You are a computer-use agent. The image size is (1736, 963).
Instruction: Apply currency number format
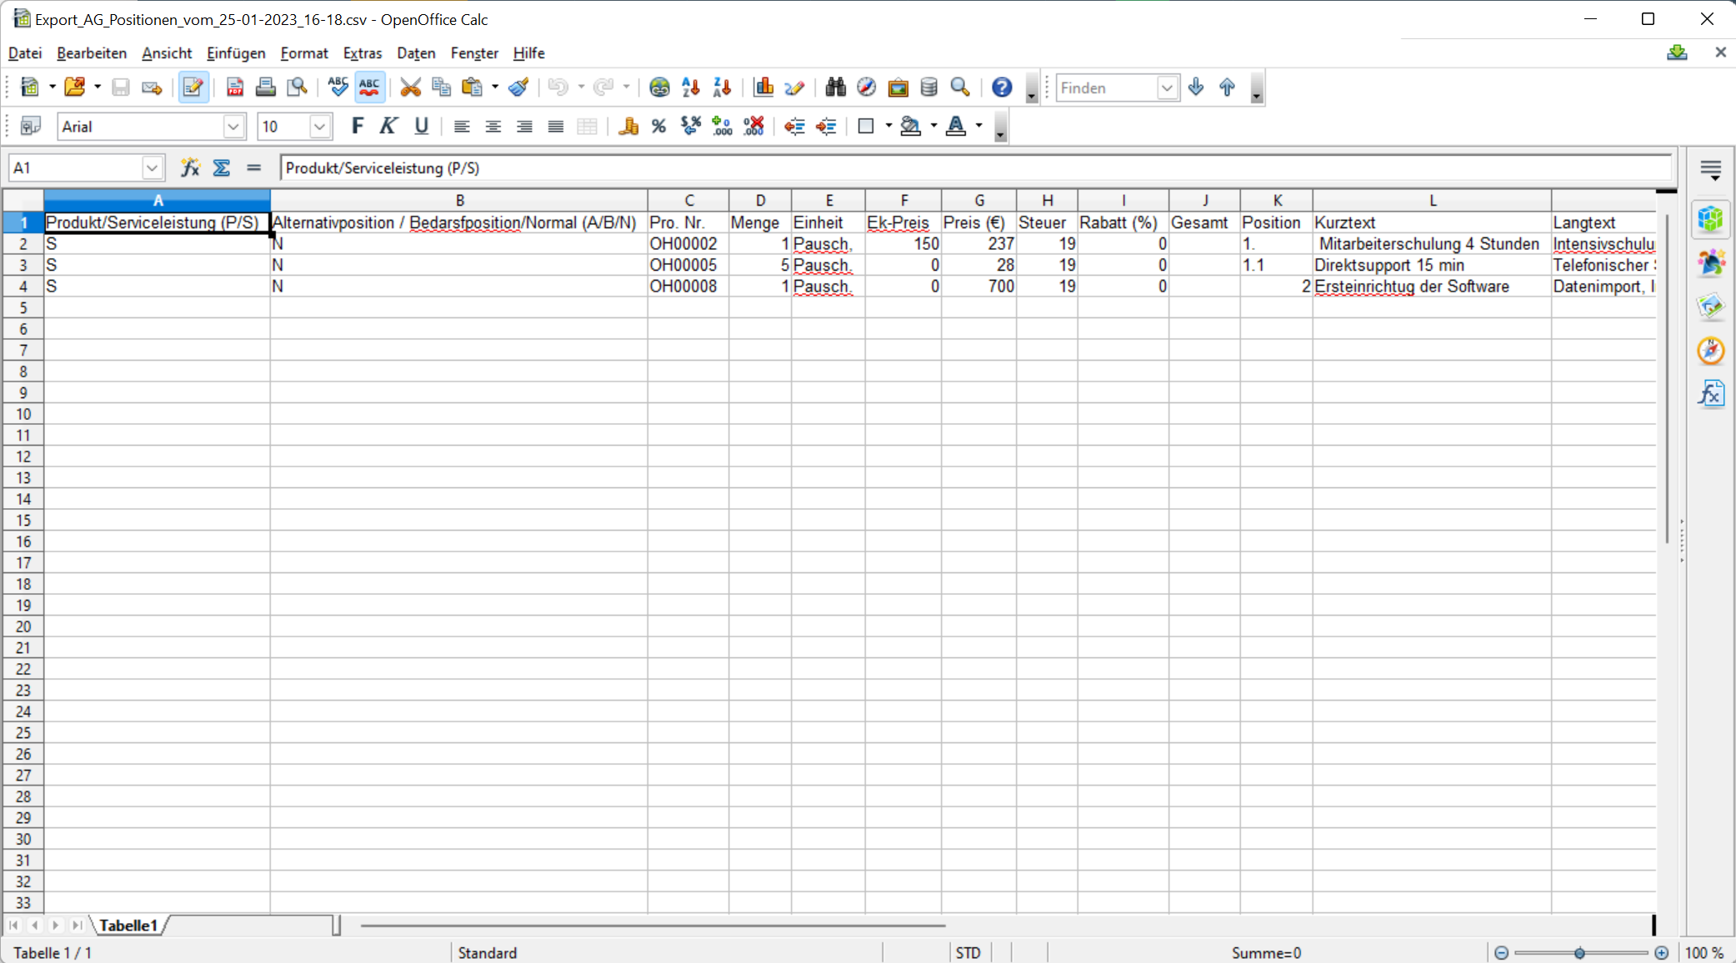click(628, 127)
